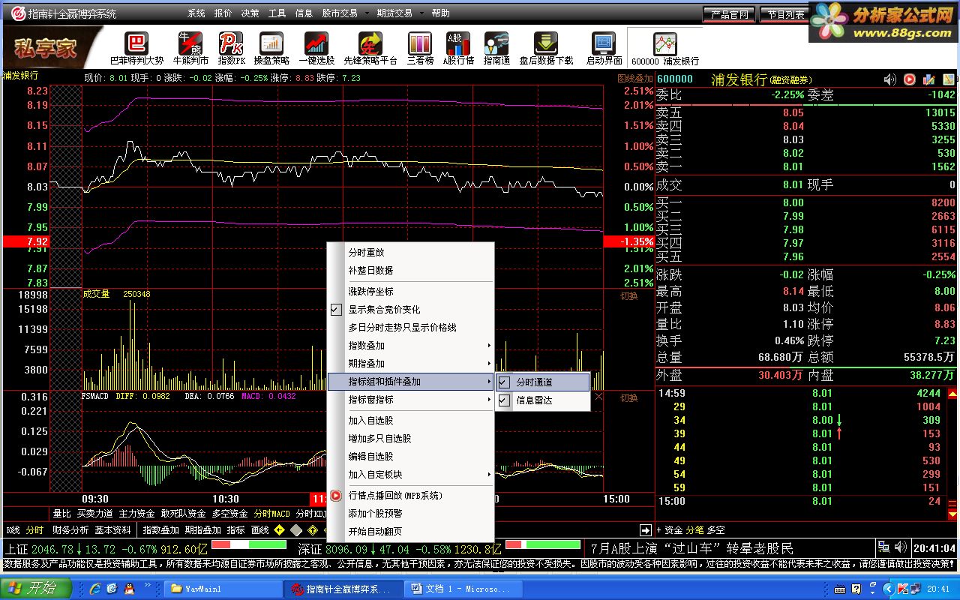Open the 文档 1 - Microsoft taskbar item
Viewport: 960px width, 600px height.
click(x=465, y=589)
